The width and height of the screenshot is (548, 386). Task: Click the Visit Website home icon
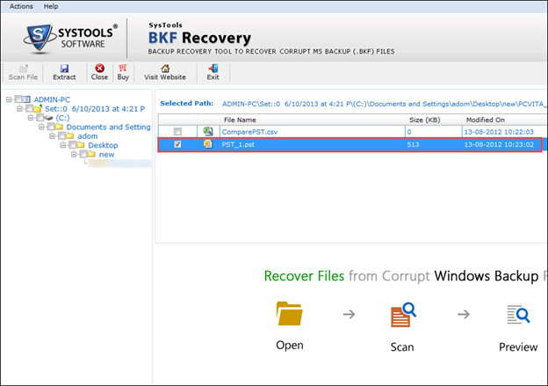165,68
